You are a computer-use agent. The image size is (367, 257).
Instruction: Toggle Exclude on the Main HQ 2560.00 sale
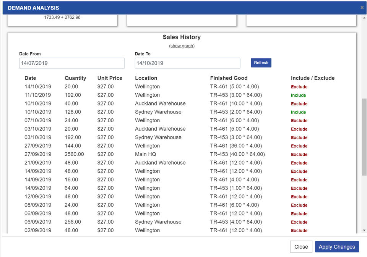pos(299,155)
